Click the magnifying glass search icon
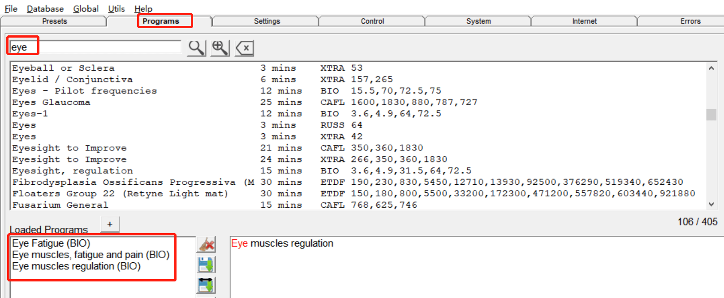Viewport: 724px width, 298px height. click(197, 48)
